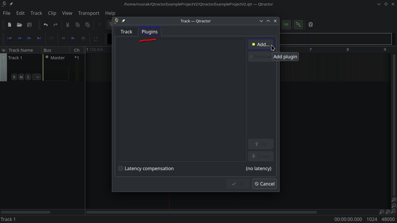Click the Track Name column header

coord(24,50)
